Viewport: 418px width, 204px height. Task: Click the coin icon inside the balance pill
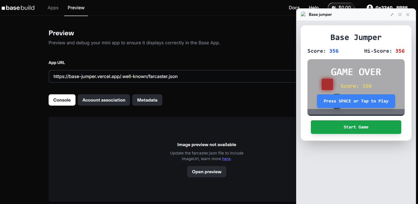[x=334, y=7]
